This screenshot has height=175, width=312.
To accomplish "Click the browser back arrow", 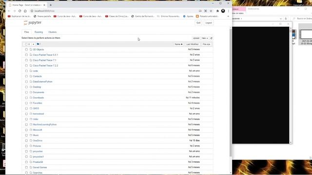I will 9,11.
